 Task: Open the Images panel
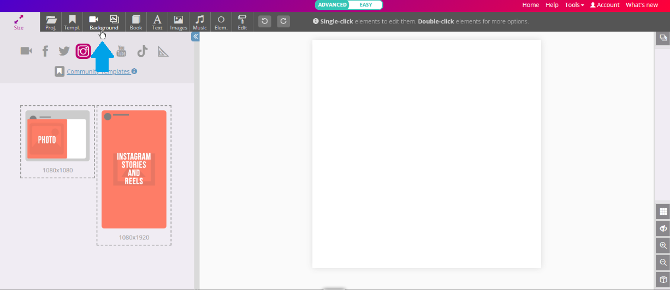click(x=178, y=22)
